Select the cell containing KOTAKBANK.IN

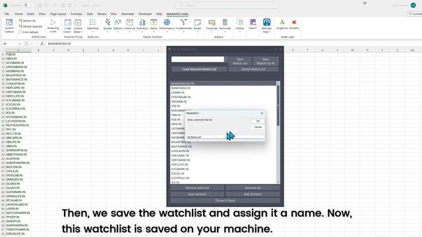(18, 117)
